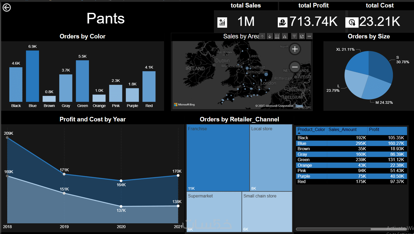Viewport: 414px width, 234px height.
Task: Select the Red row in the table
Action: coord(351,181)
